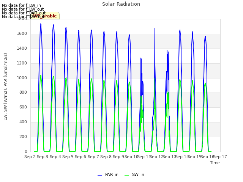Click the 1400 y-axis tick label
This screenshot has height=182, width=243.
coord(22,49)
